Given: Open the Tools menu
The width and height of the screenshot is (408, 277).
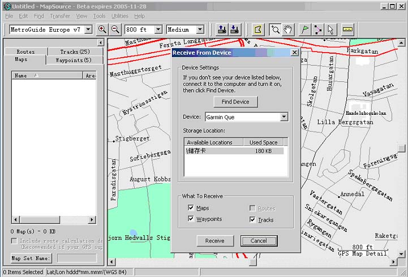Looking at the screenshot, I should (100, 16).
